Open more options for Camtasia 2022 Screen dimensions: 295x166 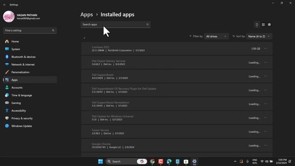click(x=265, y=48)
